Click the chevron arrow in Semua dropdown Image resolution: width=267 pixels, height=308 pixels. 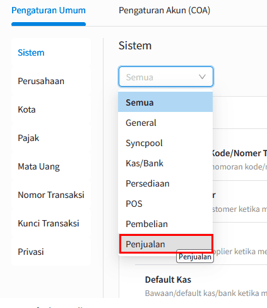click(202, 77)
